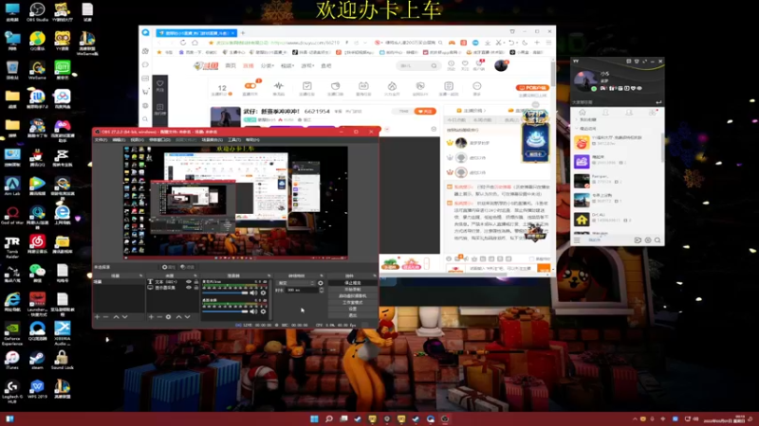Expand the video dropdown in Douyu nav

tap(287, 65)
